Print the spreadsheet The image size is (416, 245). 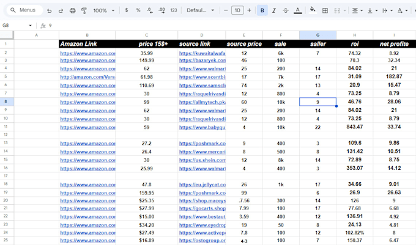(x=72, y=10)
